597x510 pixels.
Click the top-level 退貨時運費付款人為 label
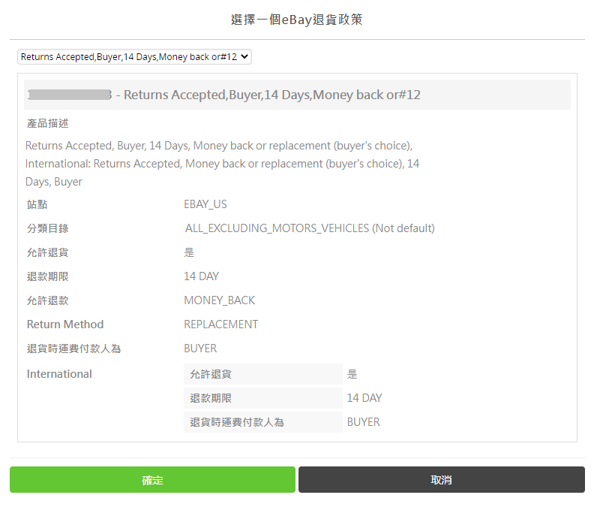tap(73, 349)
